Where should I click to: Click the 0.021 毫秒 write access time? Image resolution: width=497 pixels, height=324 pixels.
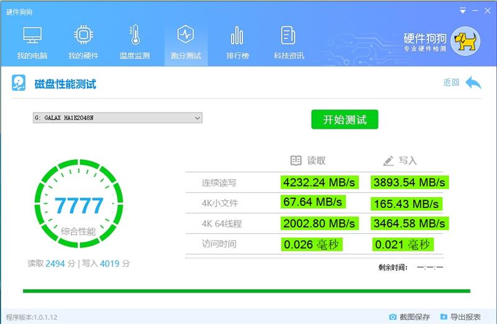pos(403,244)
